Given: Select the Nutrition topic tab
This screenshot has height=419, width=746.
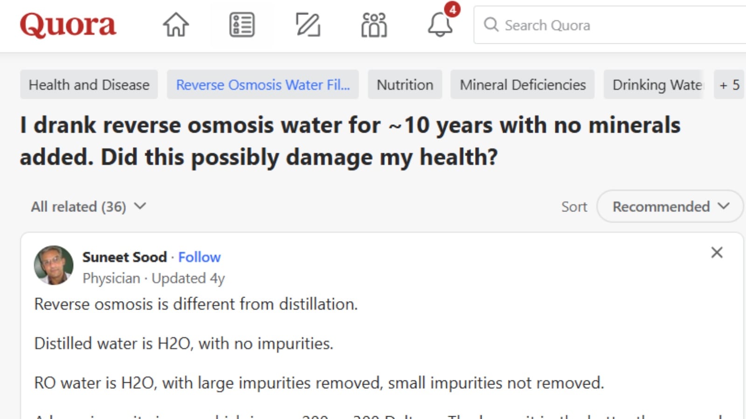Looking at the screenshot, I should pyautogui.click(x=405, y=85).
